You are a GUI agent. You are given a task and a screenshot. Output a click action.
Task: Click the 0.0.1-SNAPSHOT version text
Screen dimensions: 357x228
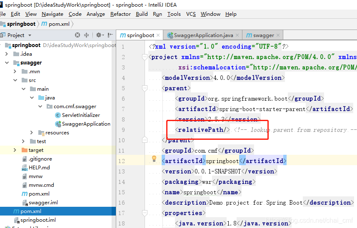click(x=218, y=171)
